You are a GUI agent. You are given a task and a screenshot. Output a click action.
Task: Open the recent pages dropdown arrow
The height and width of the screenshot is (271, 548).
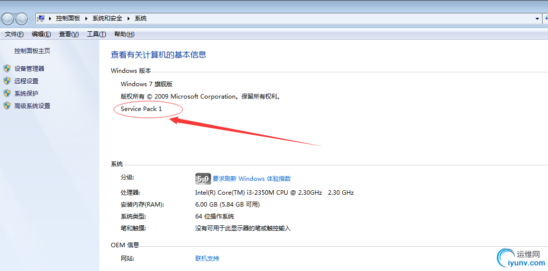coord(31,19)
